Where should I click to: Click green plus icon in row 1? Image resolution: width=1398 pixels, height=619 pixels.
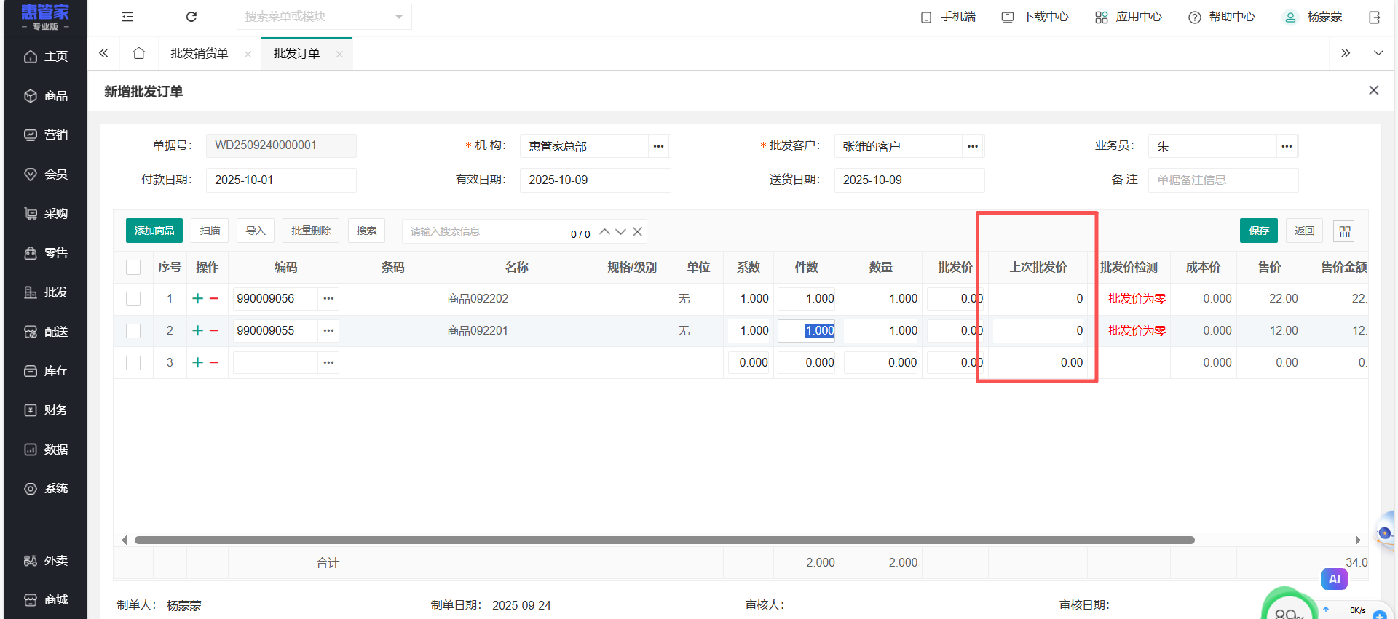coord(197,298)
